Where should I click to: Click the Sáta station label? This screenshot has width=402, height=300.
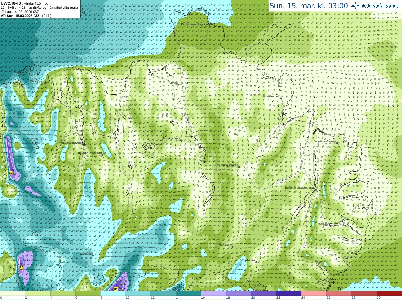point(34,233)
